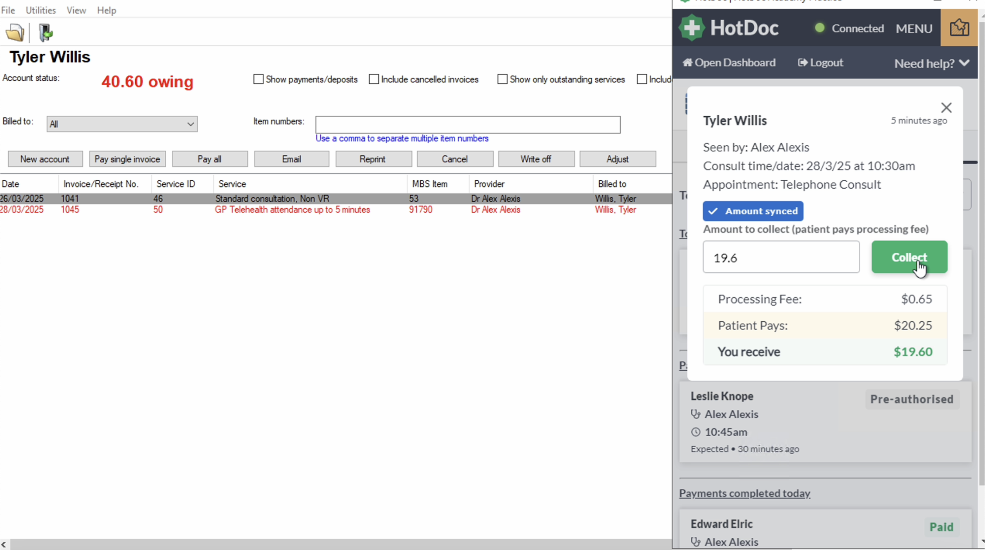Open the File menu

point(8,10)
